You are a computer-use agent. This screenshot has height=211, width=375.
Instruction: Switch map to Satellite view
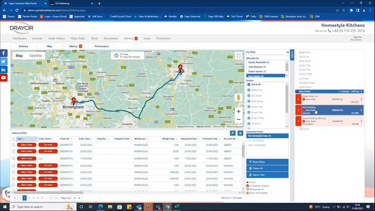[35, 56]
